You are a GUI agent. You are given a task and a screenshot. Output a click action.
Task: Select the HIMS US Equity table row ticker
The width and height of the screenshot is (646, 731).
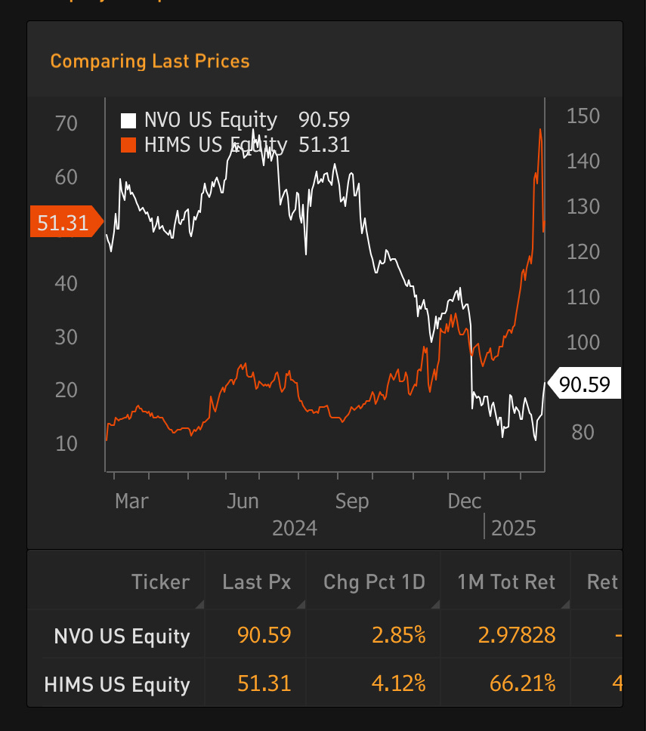click(116, 684)
